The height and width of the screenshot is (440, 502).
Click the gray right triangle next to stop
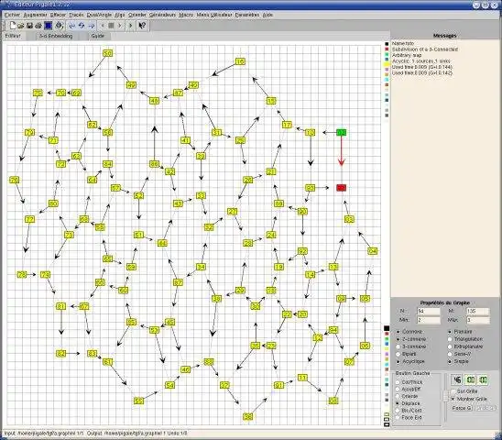[120, 26]
